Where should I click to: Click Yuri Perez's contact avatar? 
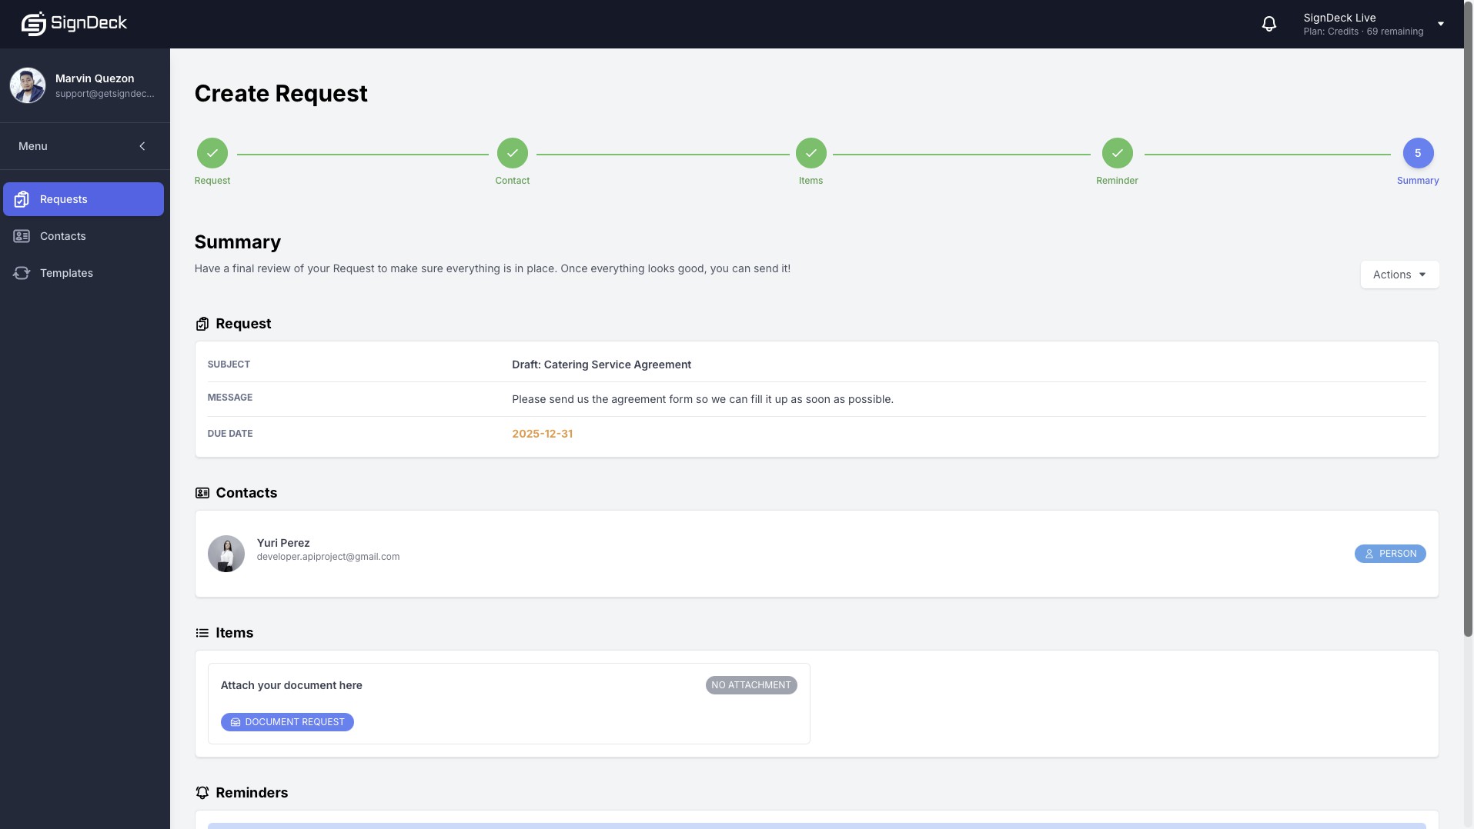coord(226,554)
